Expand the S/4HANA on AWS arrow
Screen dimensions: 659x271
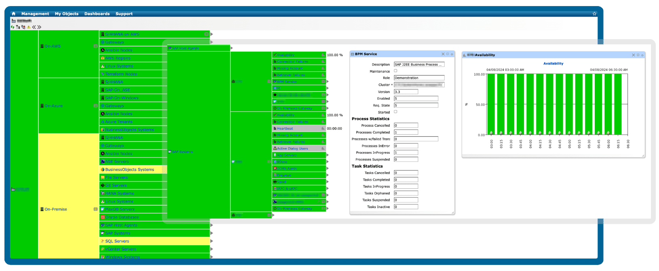point(211,34)
